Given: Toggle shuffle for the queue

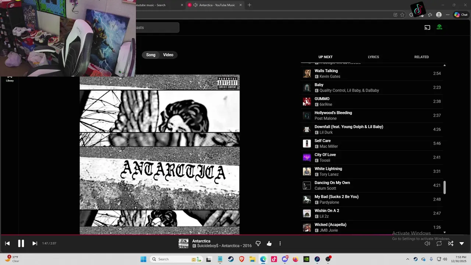Looking at the screenshot, I should tap(450, 243).
